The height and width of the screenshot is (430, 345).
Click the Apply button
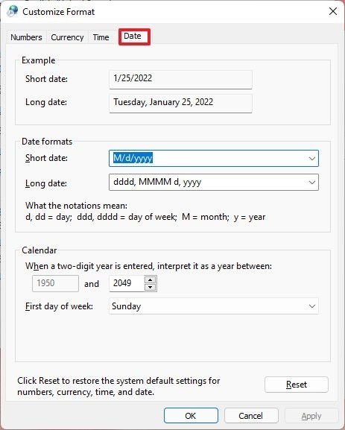point(311,416)
